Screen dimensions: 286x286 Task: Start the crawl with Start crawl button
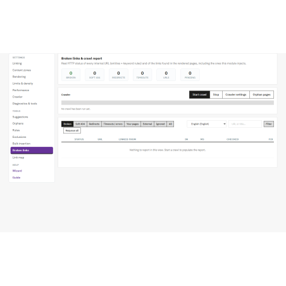click(x=199, y=94)
